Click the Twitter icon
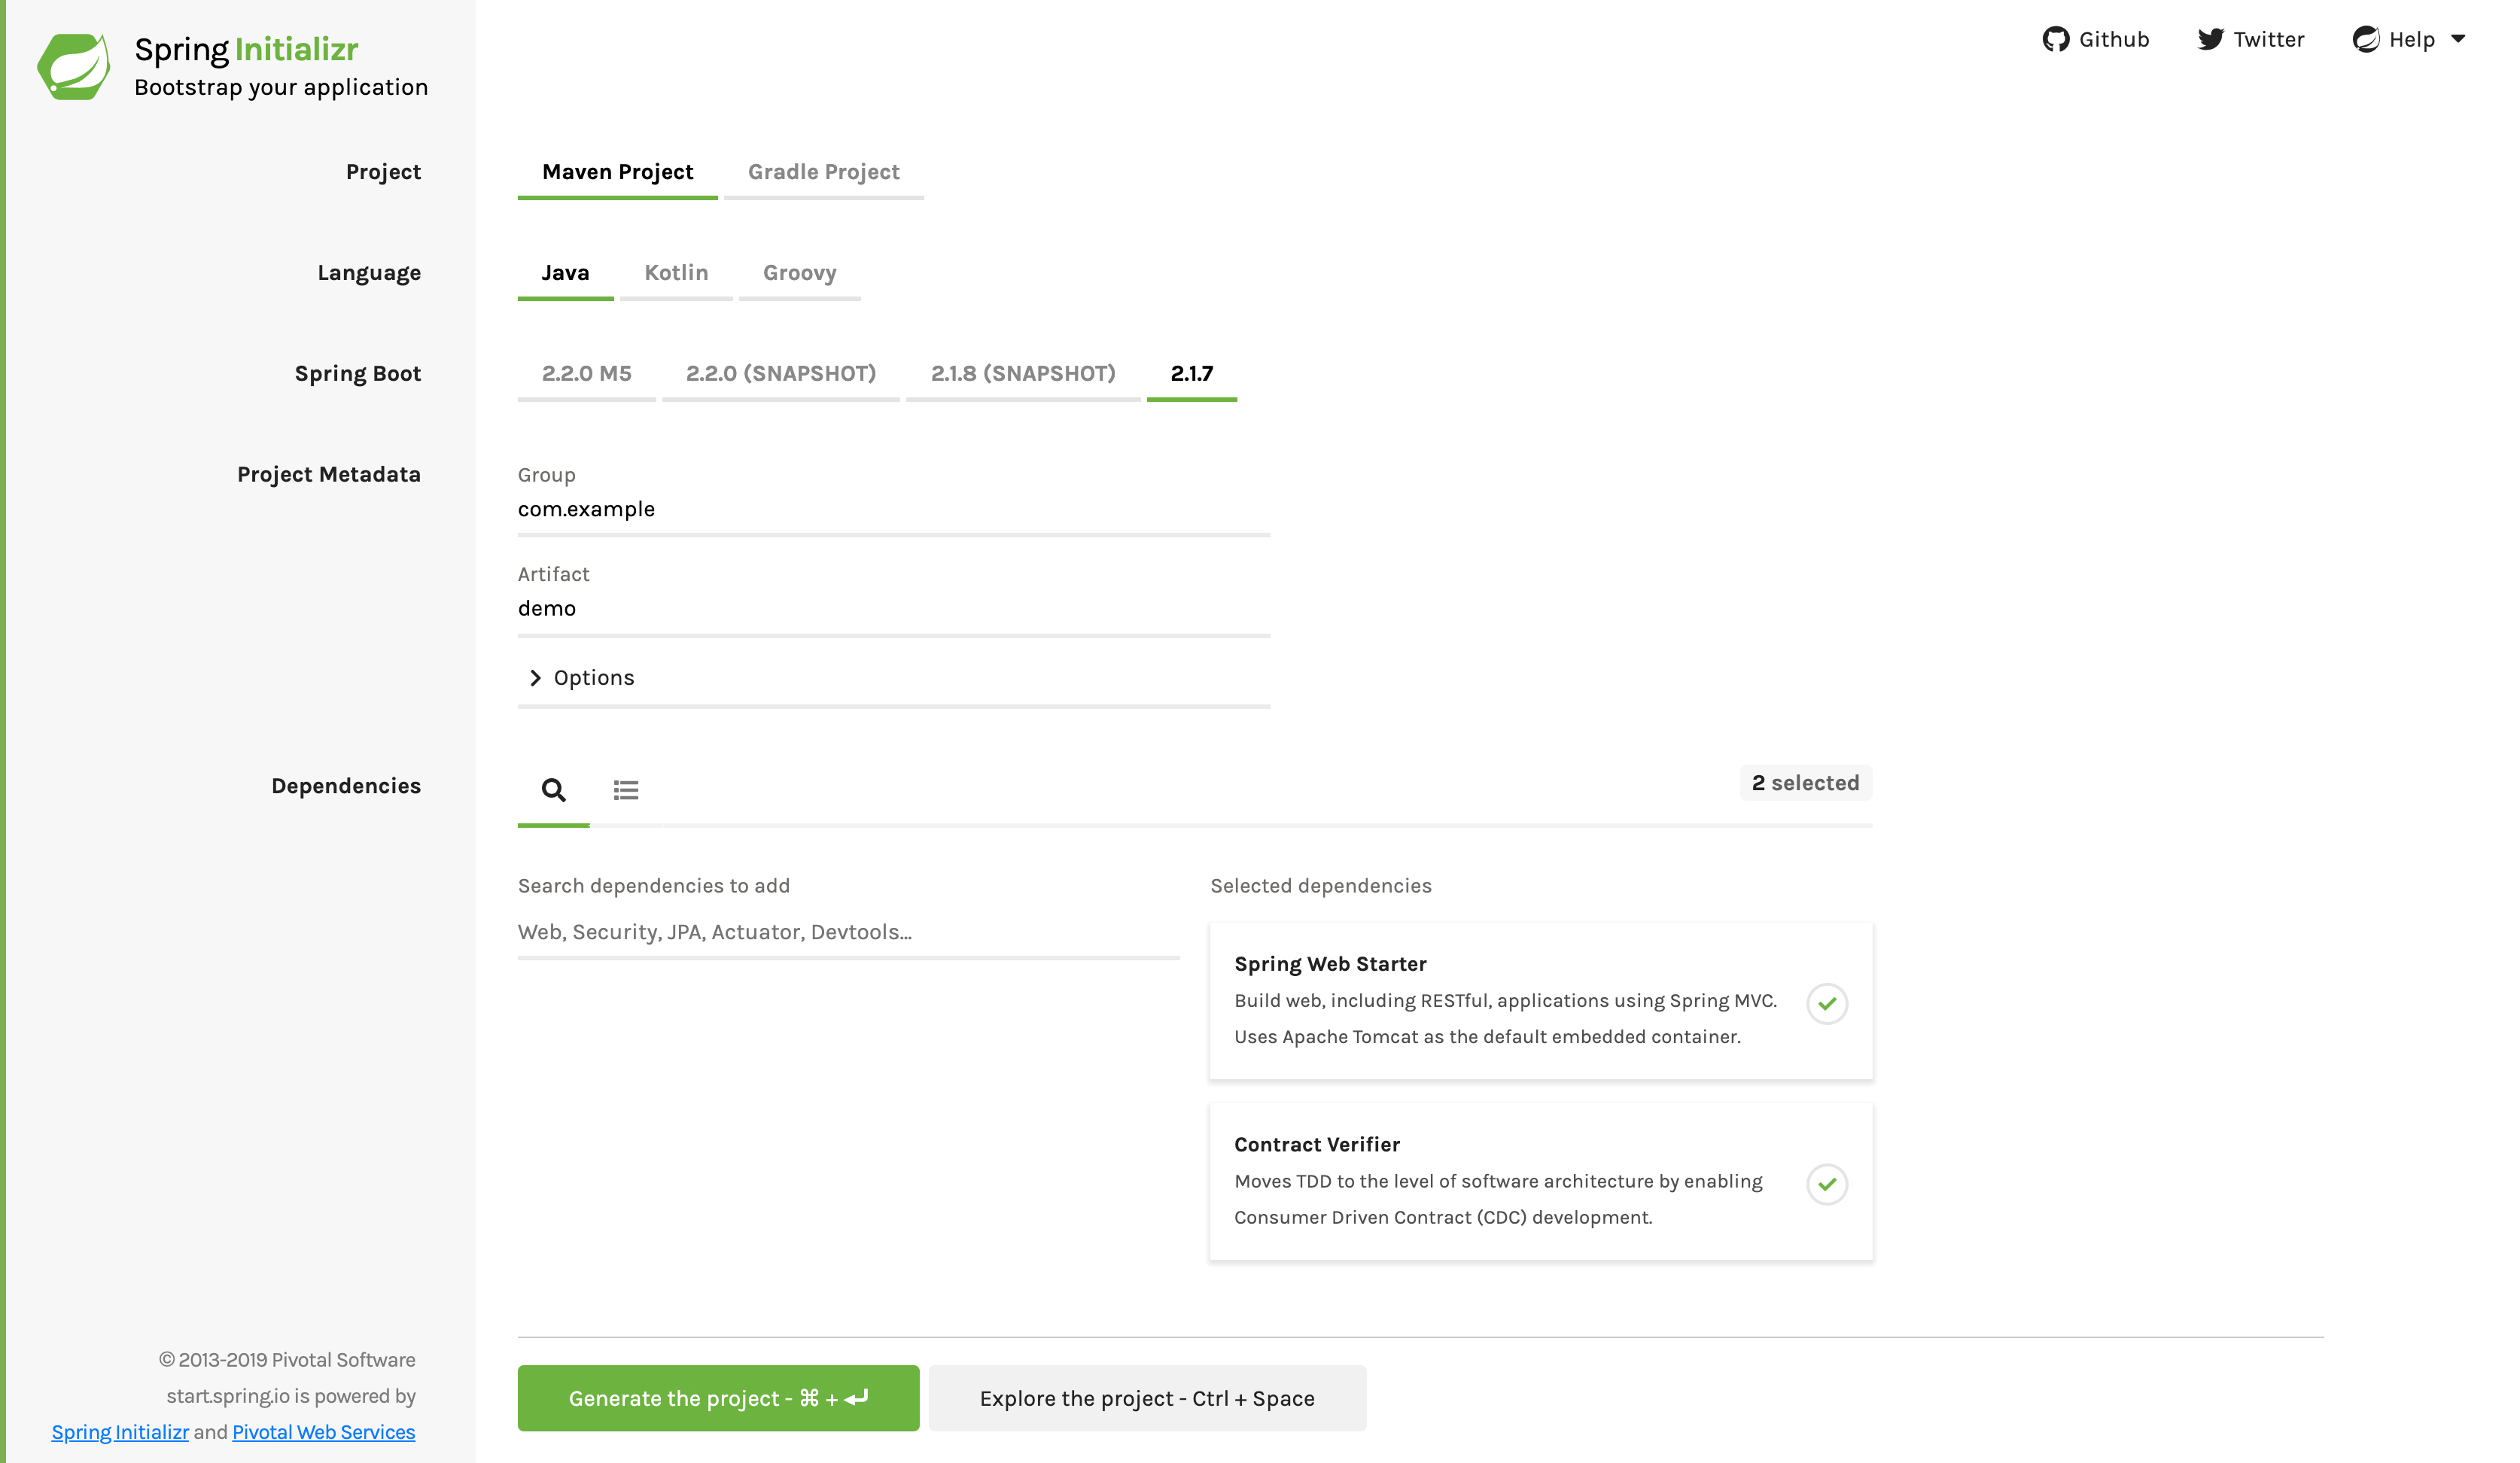This screenshot has width=2520, height=1463. click(2211, 39)
